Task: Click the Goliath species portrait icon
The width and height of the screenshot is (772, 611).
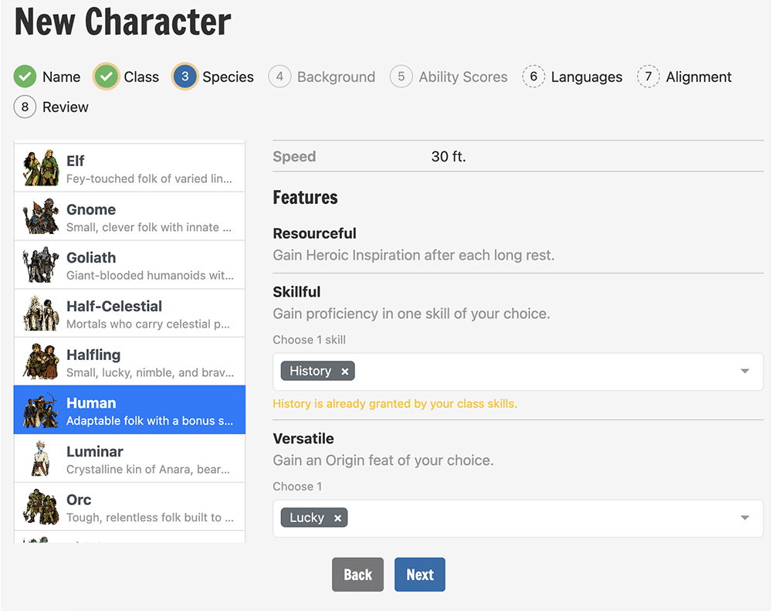Action: pyautogui.click(x=41, y=265)
